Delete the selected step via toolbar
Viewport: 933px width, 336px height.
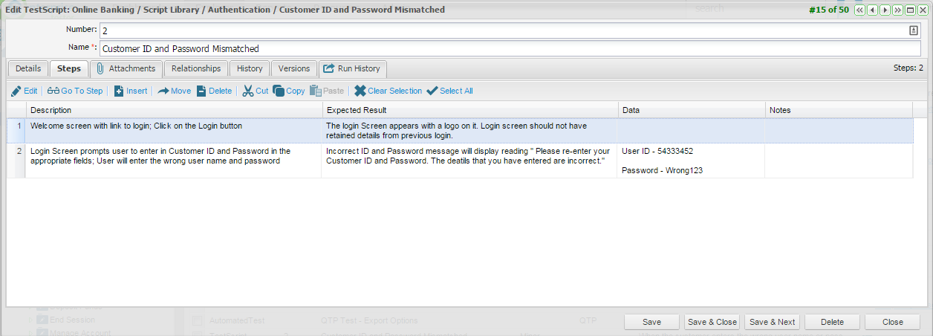tap(214, 91)
